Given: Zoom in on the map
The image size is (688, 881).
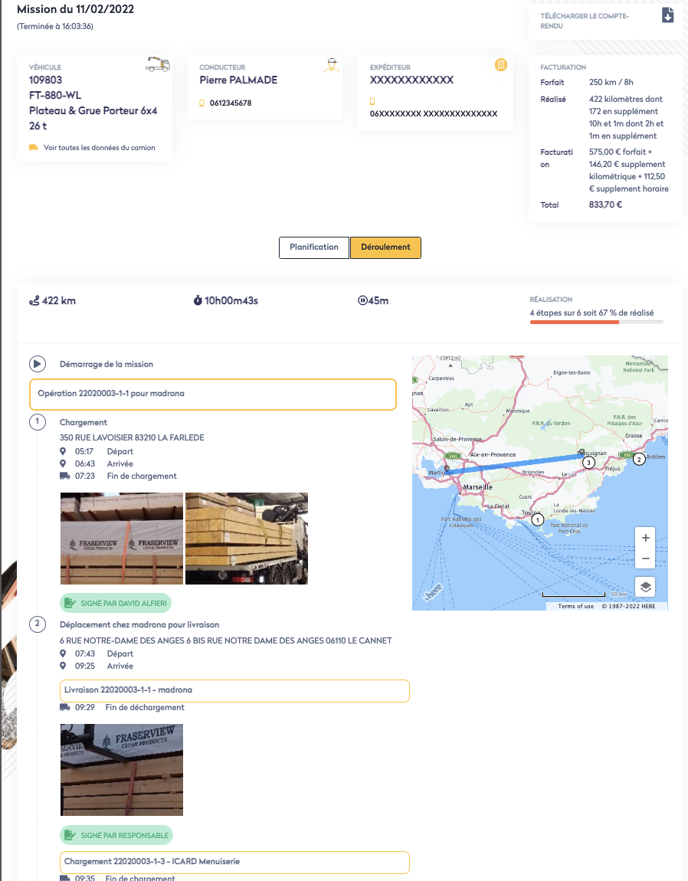Looking at the screenshot, I should click(646, 538).
